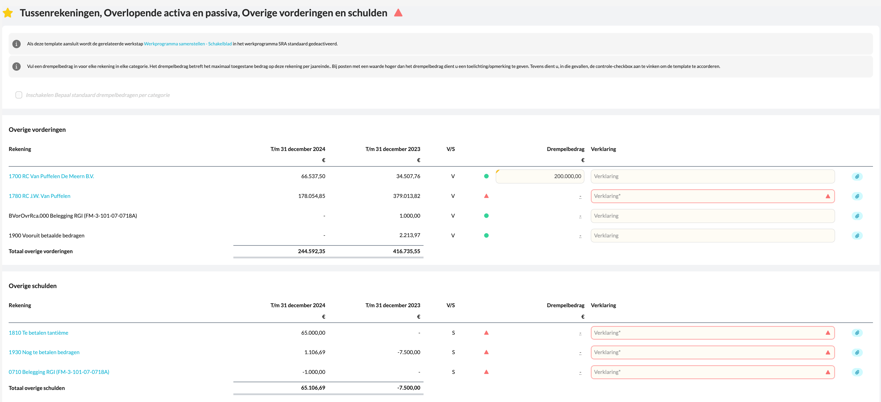Click the red warning triangle beside page title
This screenshot has height=402, width=881.
point(398,13)
